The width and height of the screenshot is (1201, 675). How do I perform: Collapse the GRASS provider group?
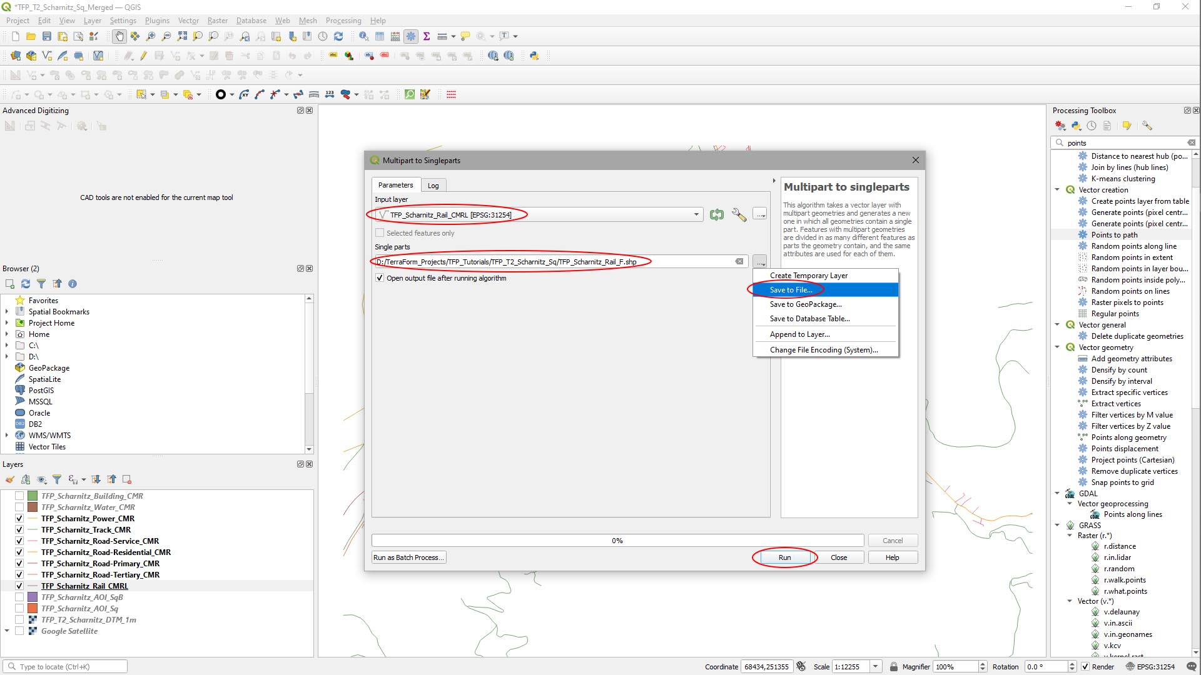click(1058, 525)
